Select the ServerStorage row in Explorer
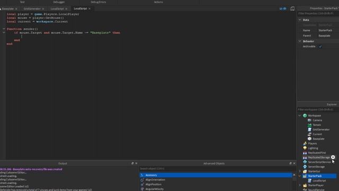Image resolution: width=339 pixels, height=191 pixels. tap(317, 167)
